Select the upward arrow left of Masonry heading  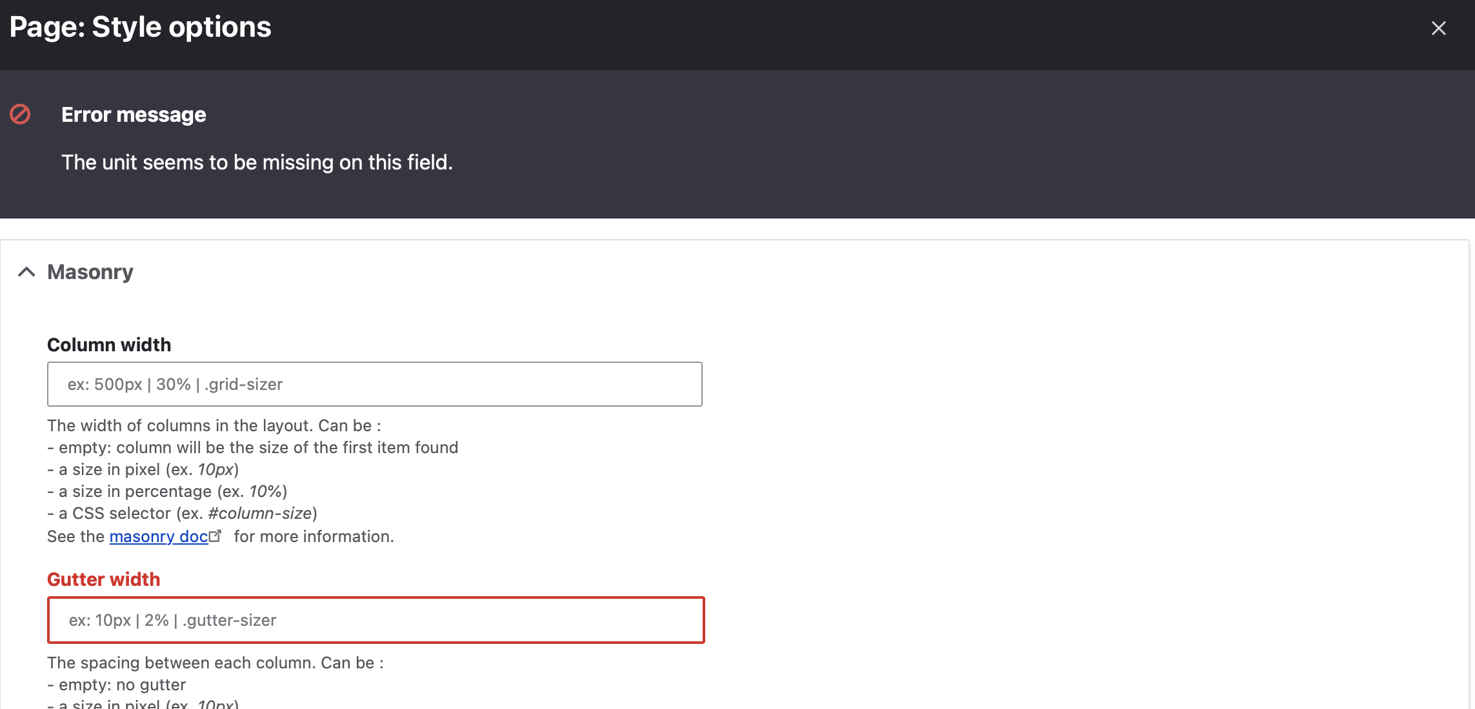pos(26,272)
